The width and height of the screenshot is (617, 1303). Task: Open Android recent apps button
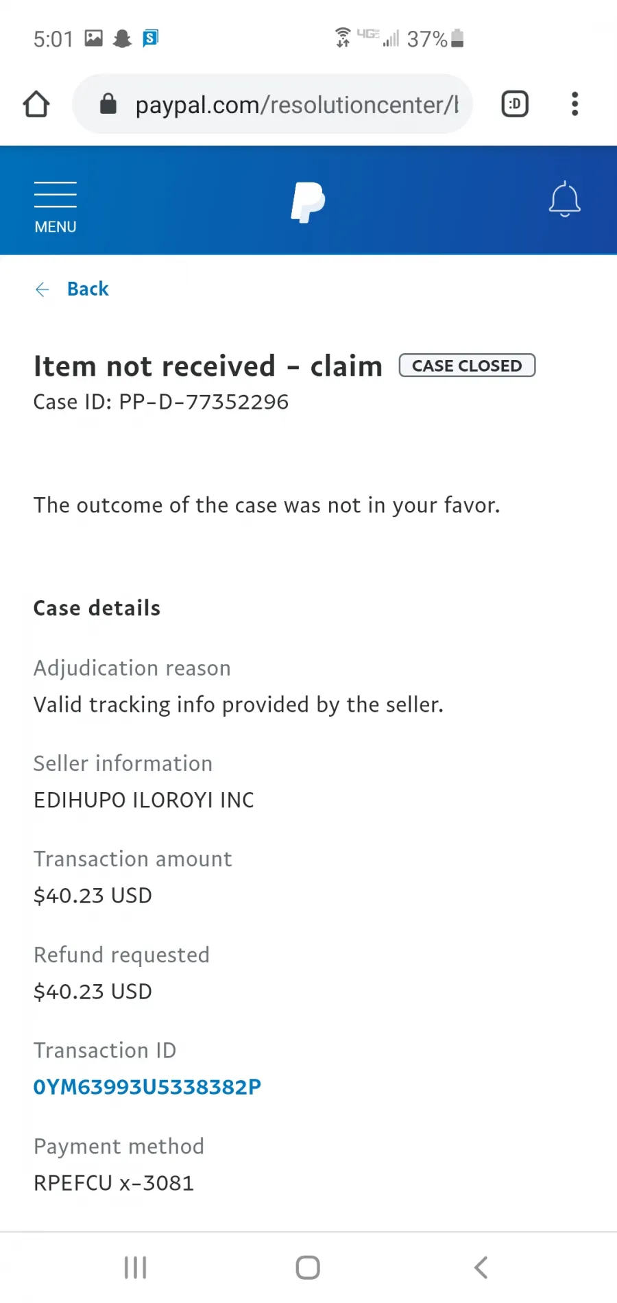point(136,1267)
